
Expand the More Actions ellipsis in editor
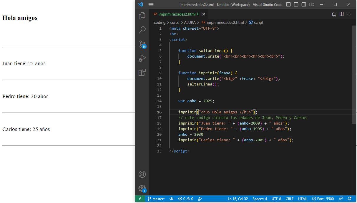click(349, 14)
